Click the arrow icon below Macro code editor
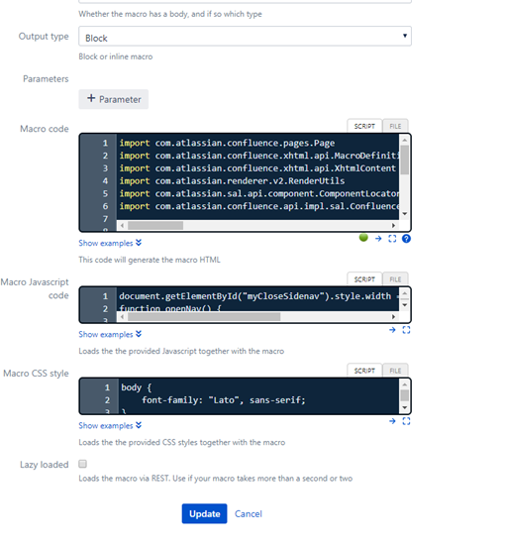 click(x=378, y=239)
